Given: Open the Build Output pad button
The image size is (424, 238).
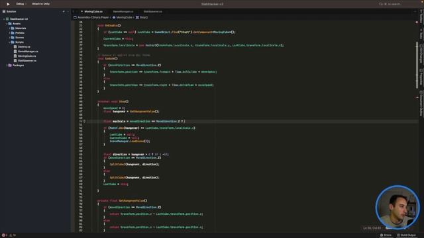Looking at the screenshot, I should [x=406, y=235].
